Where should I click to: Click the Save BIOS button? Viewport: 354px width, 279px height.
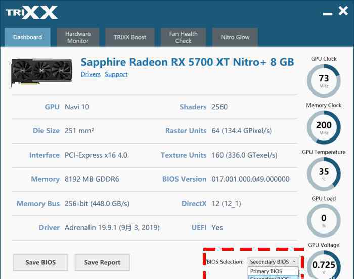click(x=40, y=262)
